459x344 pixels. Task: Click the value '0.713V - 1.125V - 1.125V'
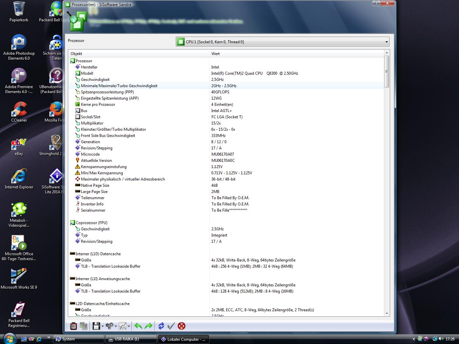coord(231,173)
